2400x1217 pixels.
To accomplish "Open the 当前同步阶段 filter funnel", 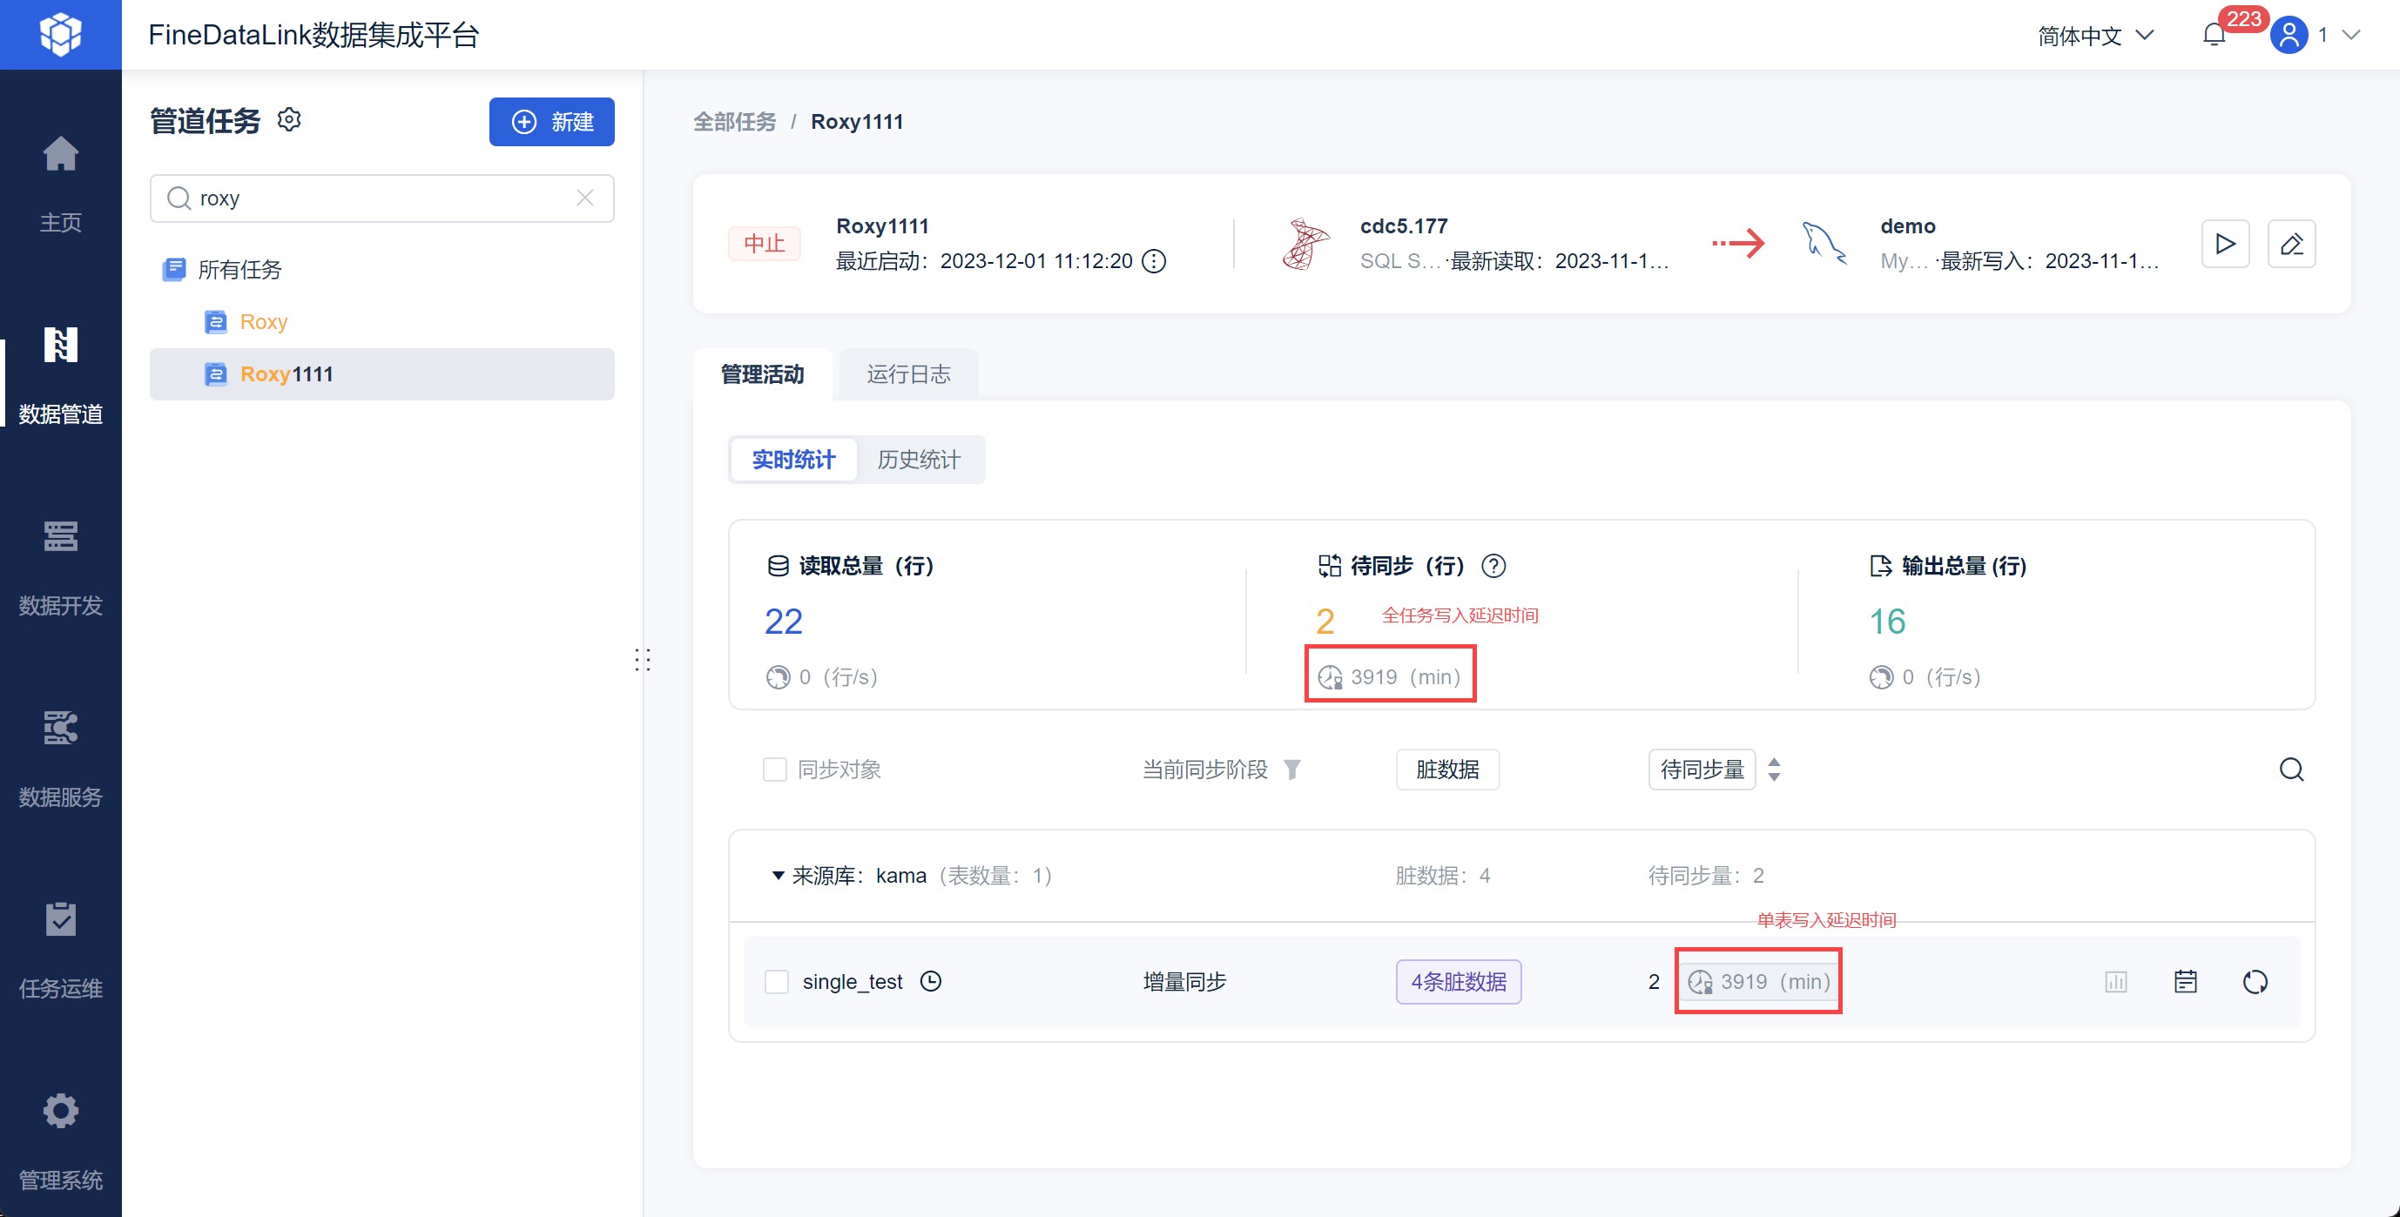I will pyautogui.click(x=1292, y=770).
